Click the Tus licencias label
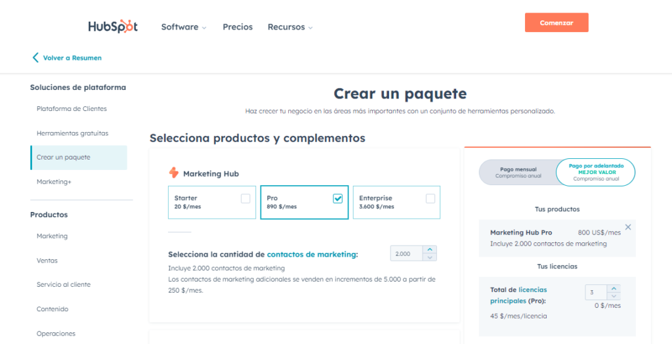The image size is (672, 344). point(557,267)
